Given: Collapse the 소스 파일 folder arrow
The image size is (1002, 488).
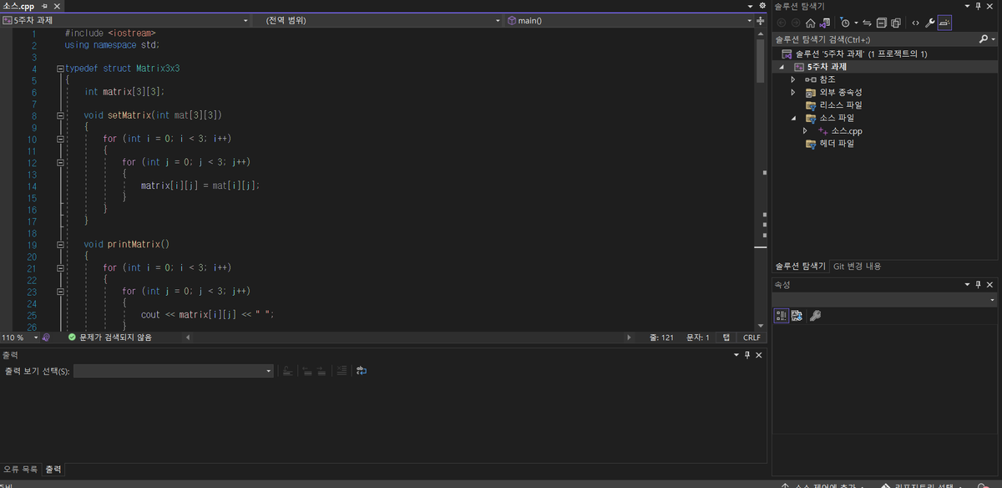Looking at the screenshot, I should [x=793, y=118].
